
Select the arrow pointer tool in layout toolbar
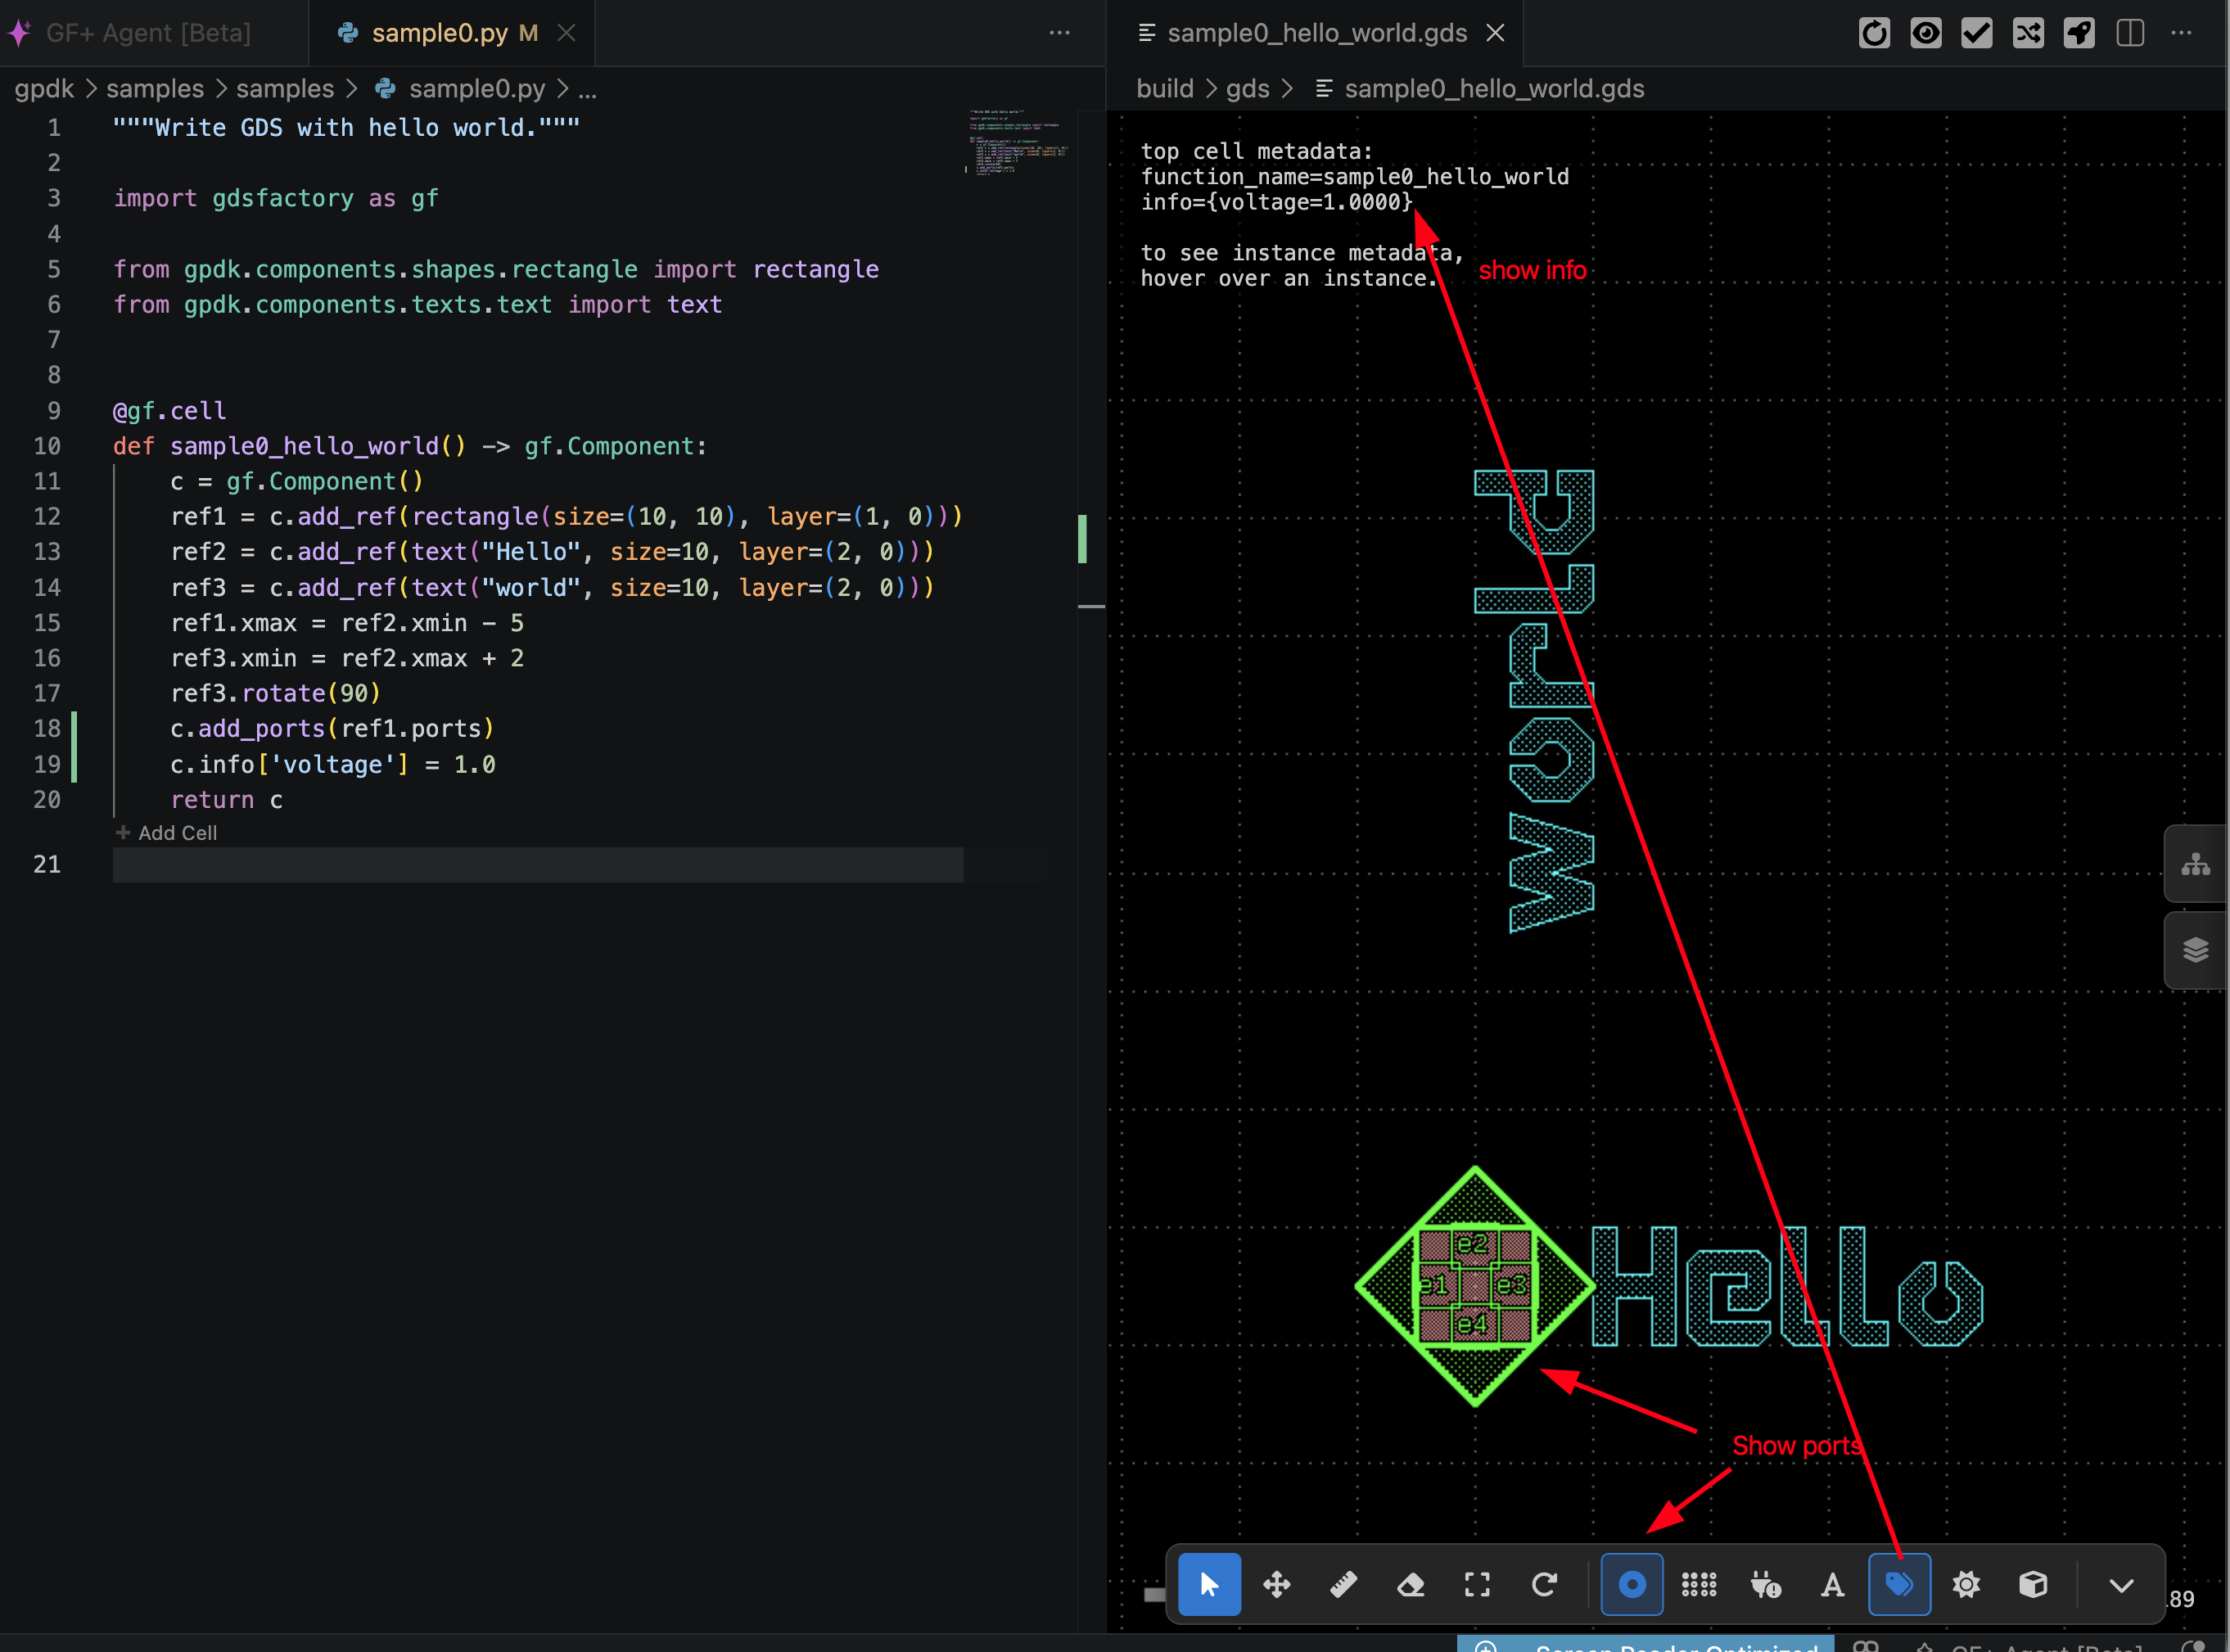click(1209, 1585)
